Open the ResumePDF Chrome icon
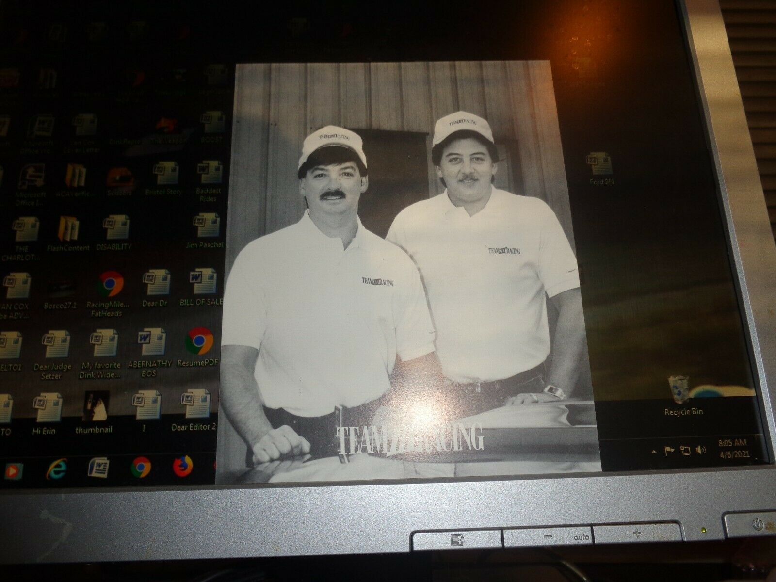The width and height of the screenshot is (776, 582). click(x=198, y=348)
